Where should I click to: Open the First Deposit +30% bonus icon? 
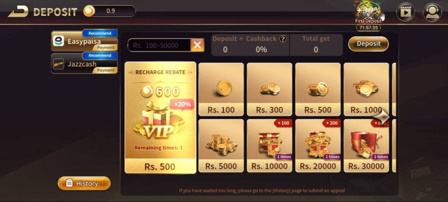[368, 14]
